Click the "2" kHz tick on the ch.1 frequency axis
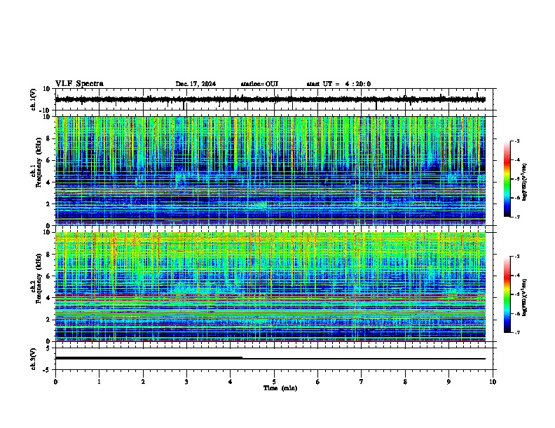Image resolution: width=555 pixels, height=428 pixels. (49, 204)
